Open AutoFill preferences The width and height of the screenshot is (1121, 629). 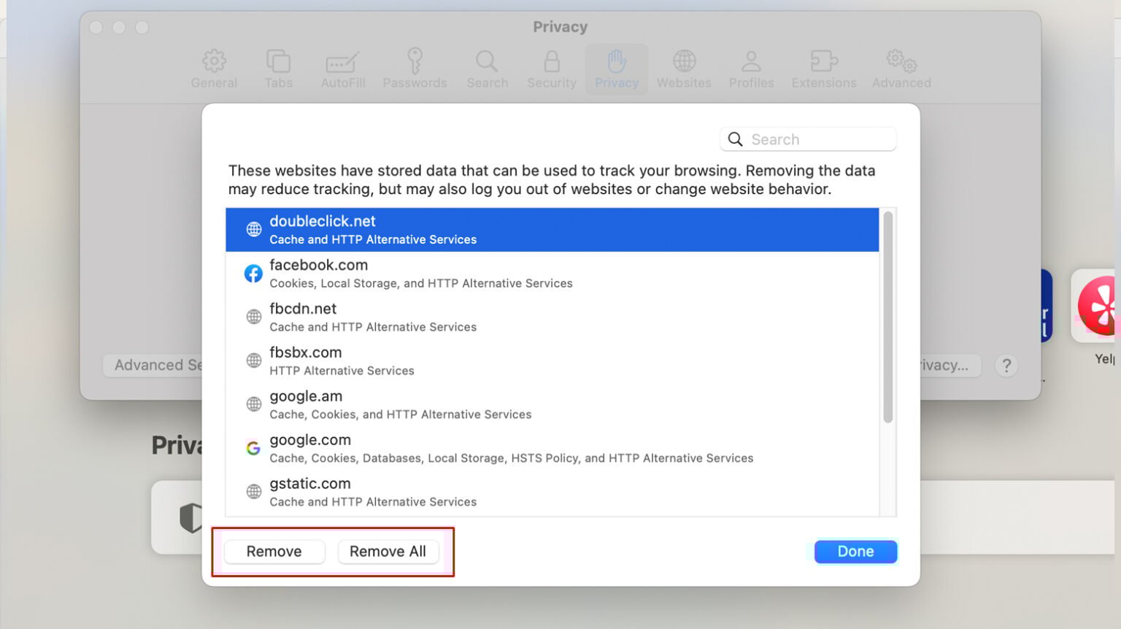click(x=342, y=68)
